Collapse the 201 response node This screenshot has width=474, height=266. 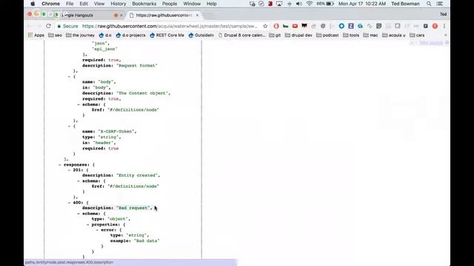pos(69,170)
